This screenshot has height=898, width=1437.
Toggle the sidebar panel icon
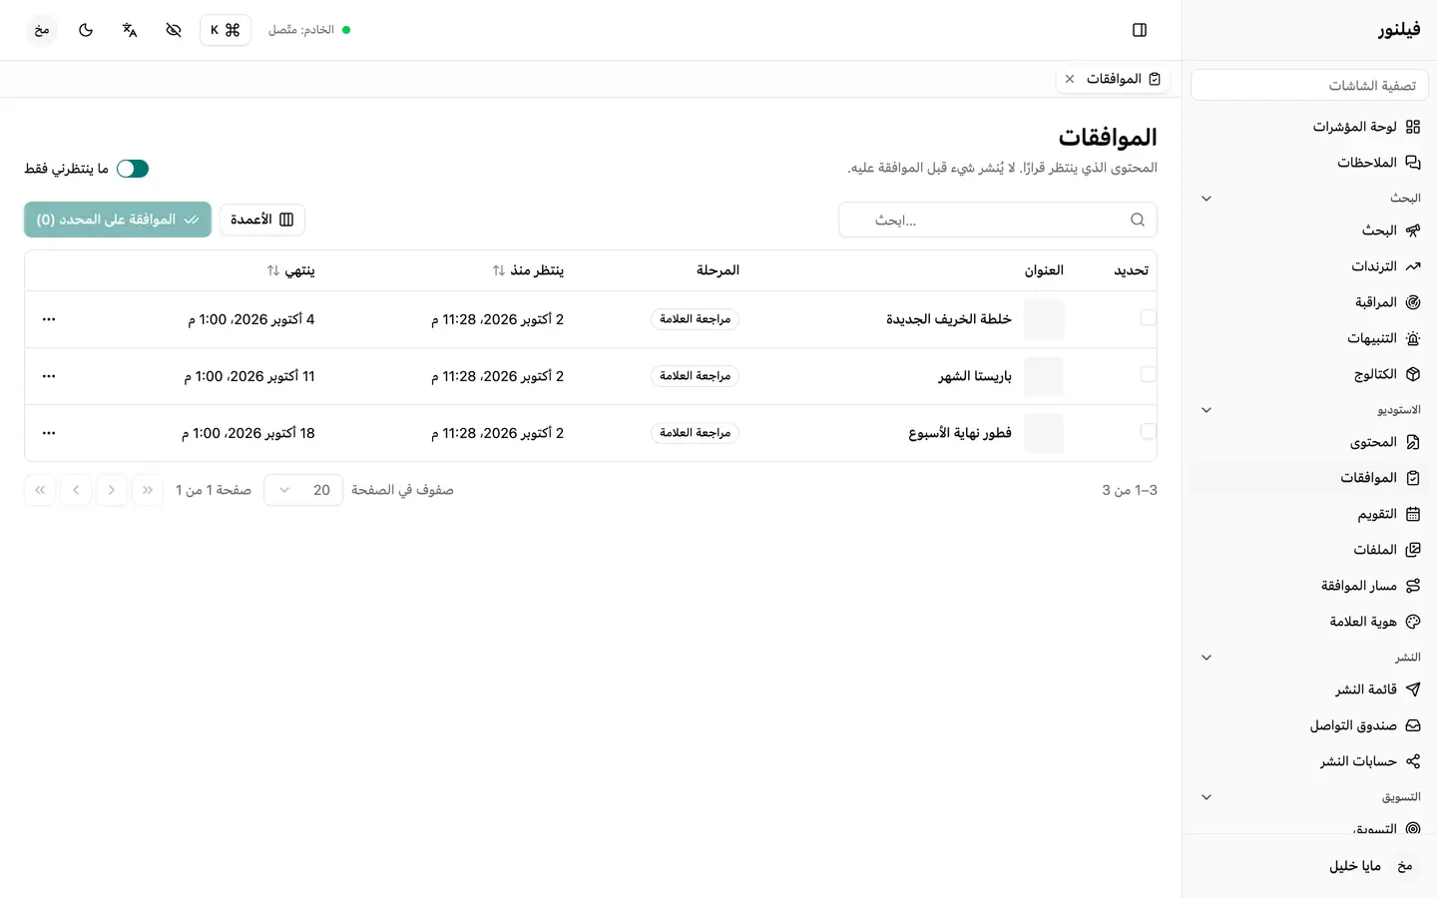[x=1140, y=30]
